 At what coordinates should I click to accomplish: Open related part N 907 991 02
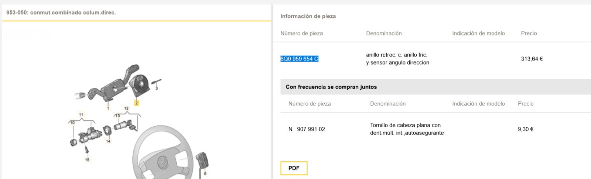pos(307,129)
